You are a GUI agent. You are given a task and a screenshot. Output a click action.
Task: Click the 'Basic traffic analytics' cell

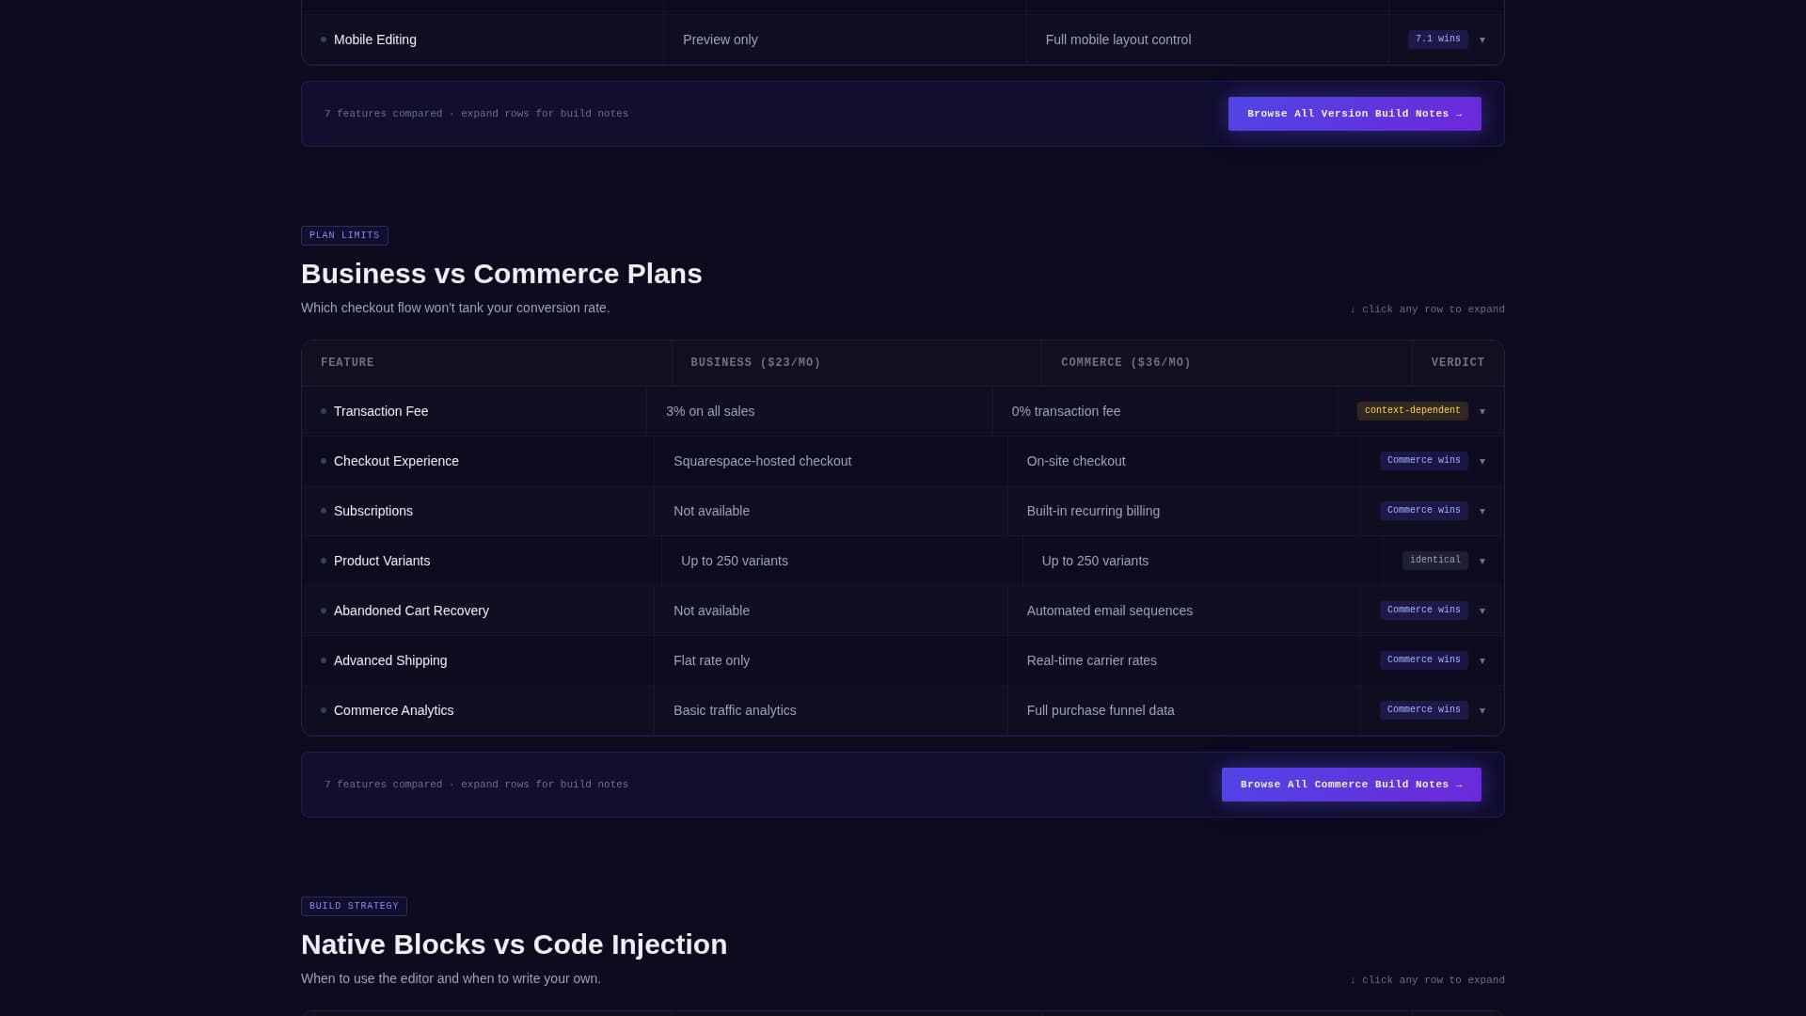[x=831, y=710]
